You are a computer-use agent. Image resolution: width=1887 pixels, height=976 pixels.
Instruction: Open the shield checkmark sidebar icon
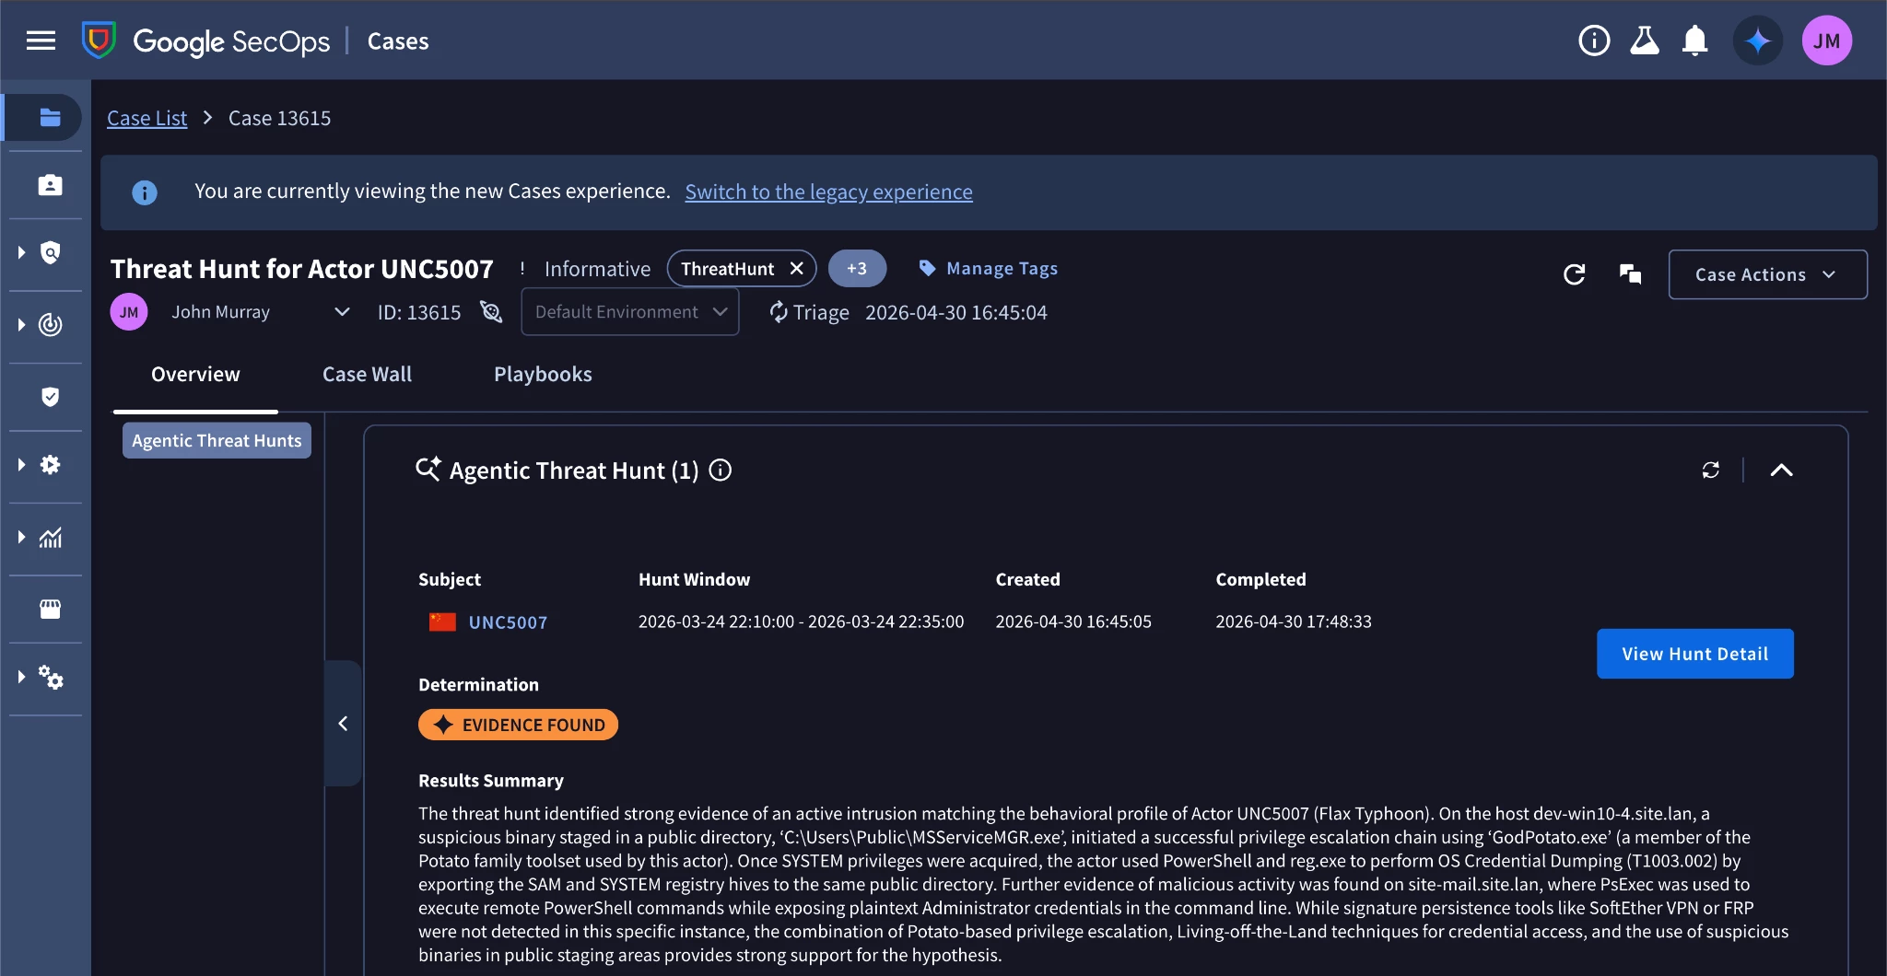coord(51,397)
